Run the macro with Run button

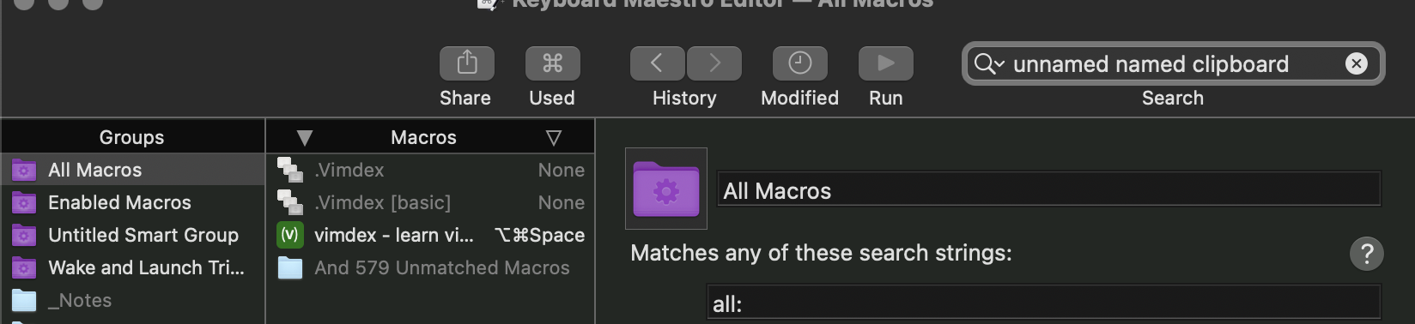point(885,63)
